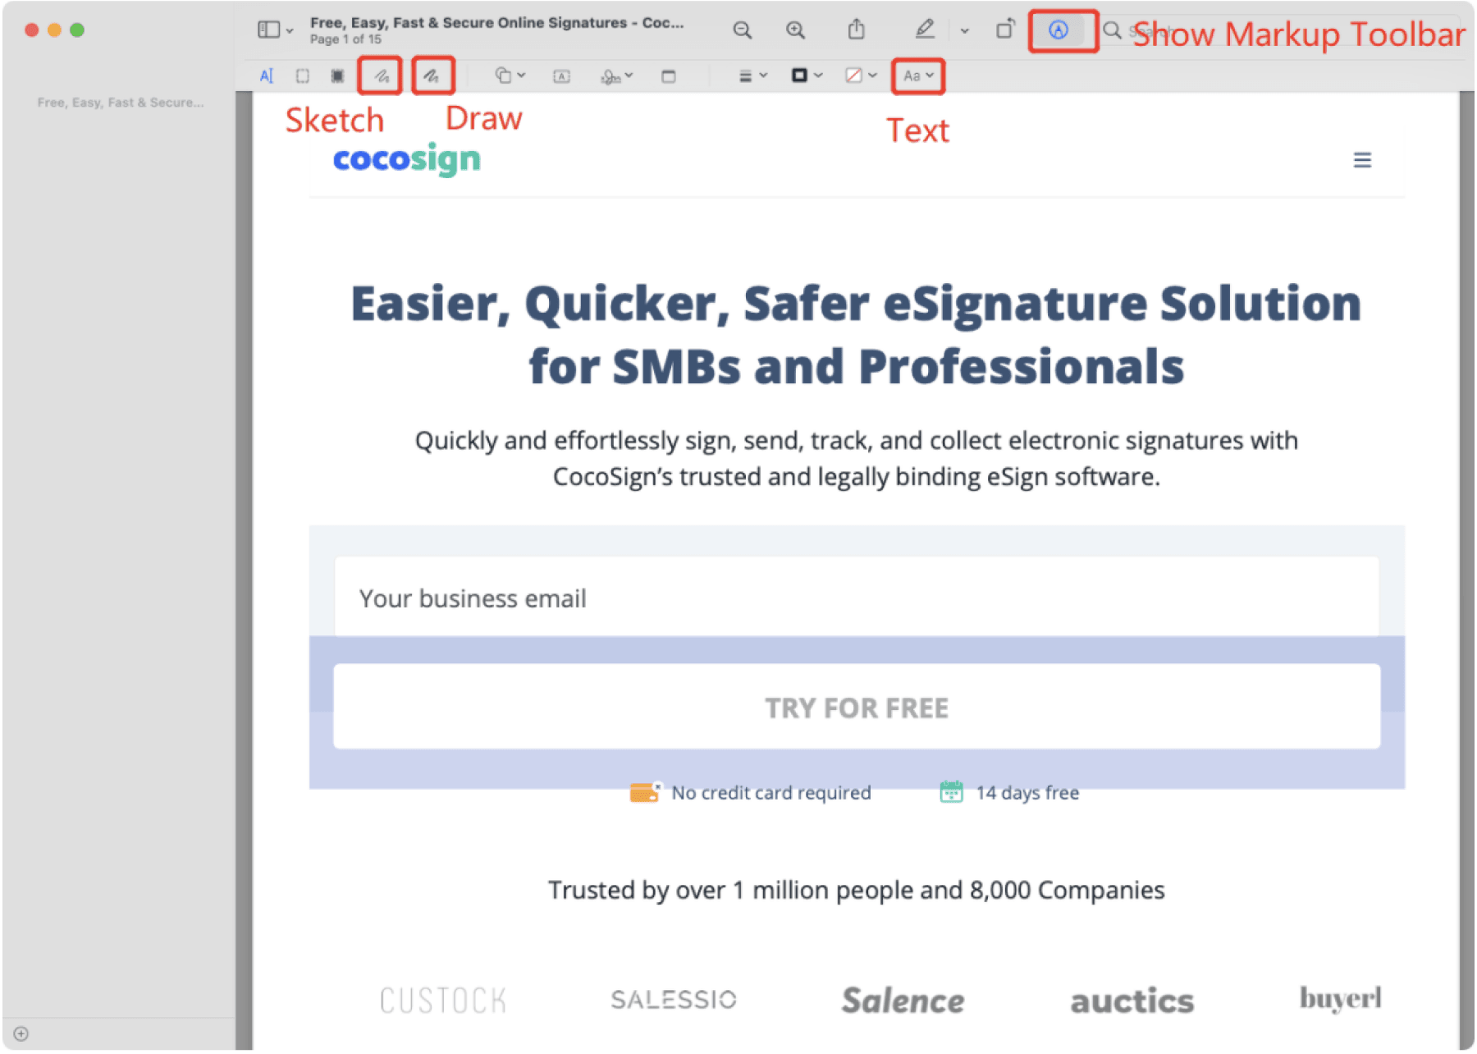Image resolution: width=1477 pixels, height=1054 pixels.
Task: Open the Share menu
Action: pyautogui.click(x=856, y=29)
